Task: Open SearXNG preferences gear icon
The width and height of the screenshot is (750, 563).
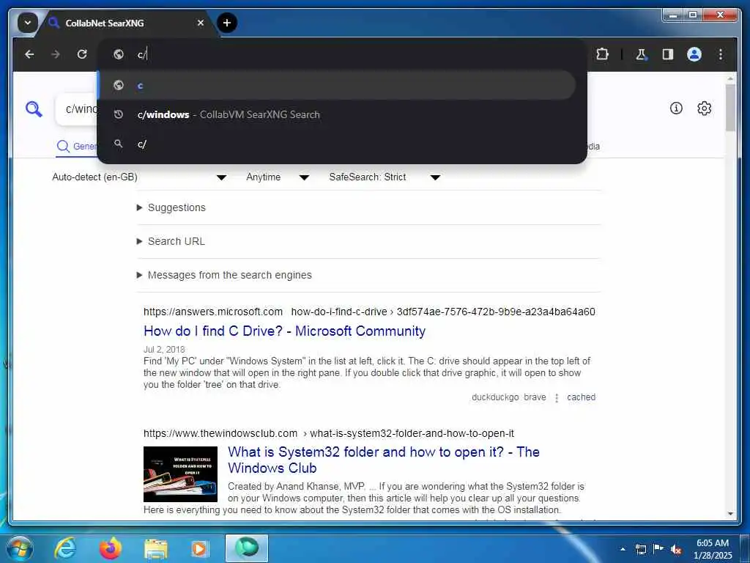Action: tap(704, 108)
